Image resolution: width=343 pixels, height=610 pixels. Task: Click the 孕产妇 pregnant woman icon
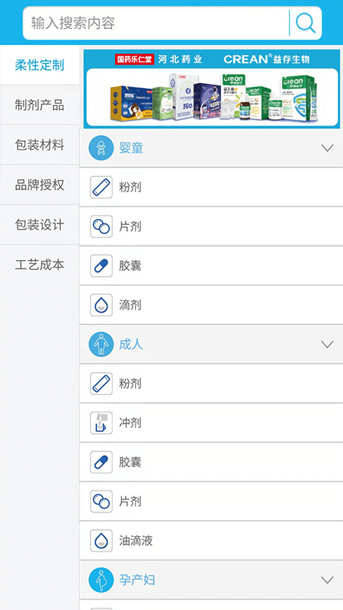(x=101, y=580)
